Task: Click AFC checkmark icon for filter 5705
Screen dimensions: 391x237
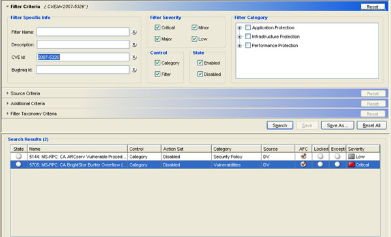Action: click(x=303, y=165)
